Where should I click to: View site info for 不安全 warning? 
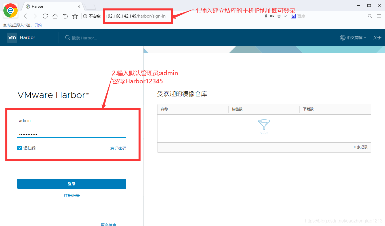pyautogui.click(x=92, y=16)
